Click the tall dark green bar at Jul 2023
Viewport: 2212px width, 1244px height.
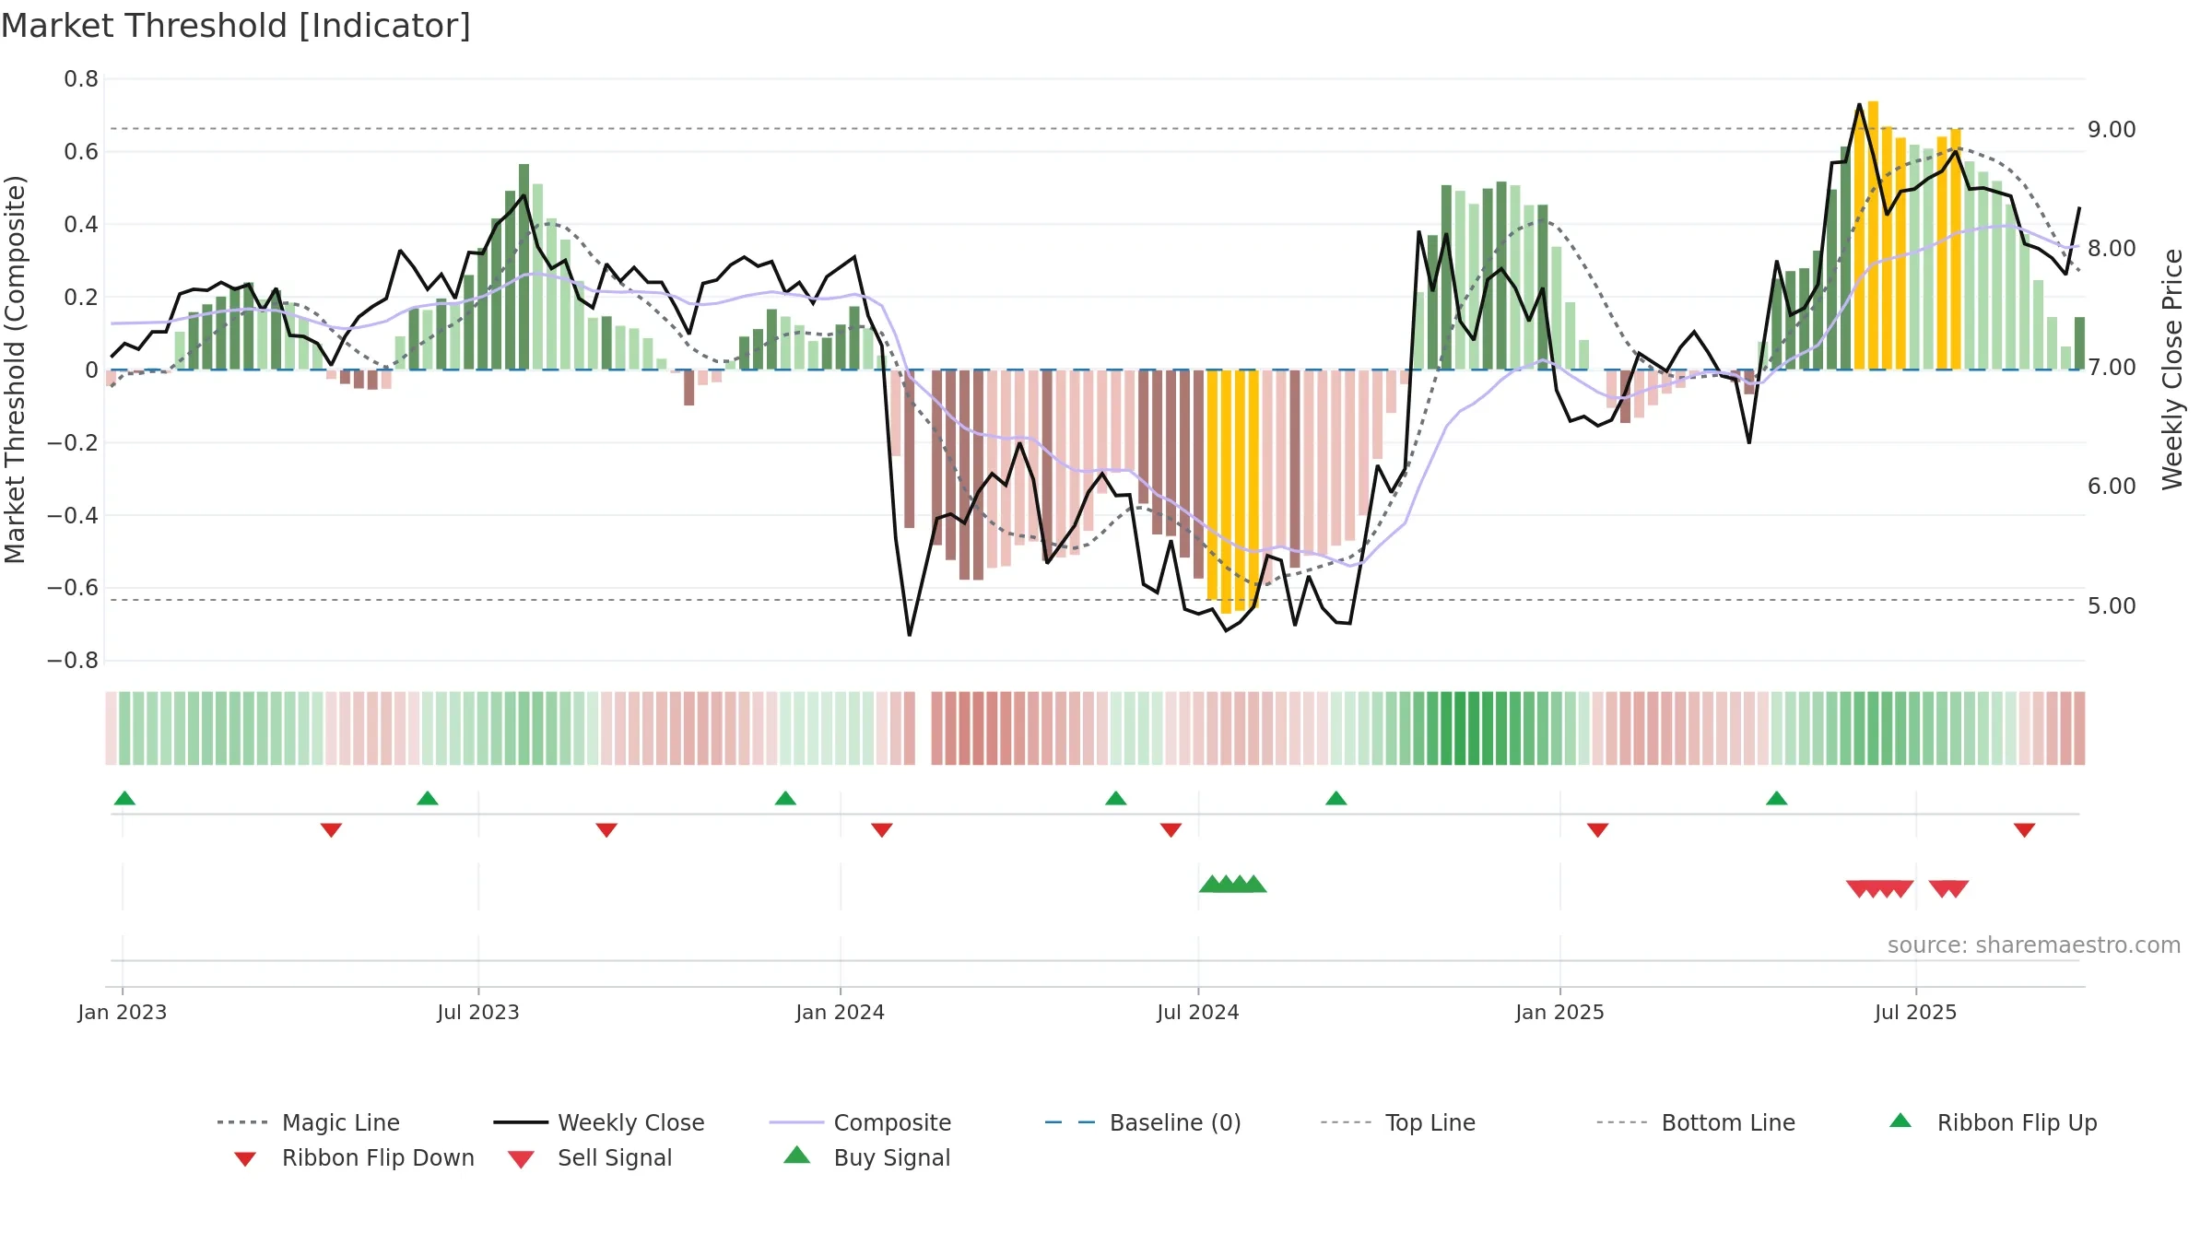524,266
